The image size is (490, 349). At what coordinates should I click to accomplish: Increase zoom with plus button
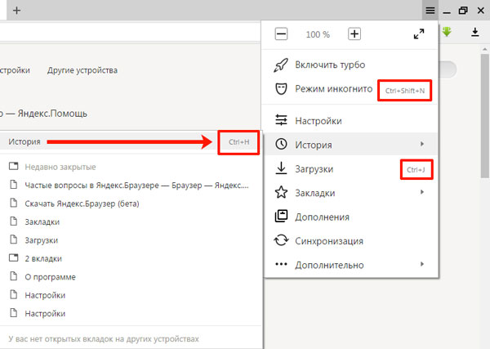[x=354, y=34]
